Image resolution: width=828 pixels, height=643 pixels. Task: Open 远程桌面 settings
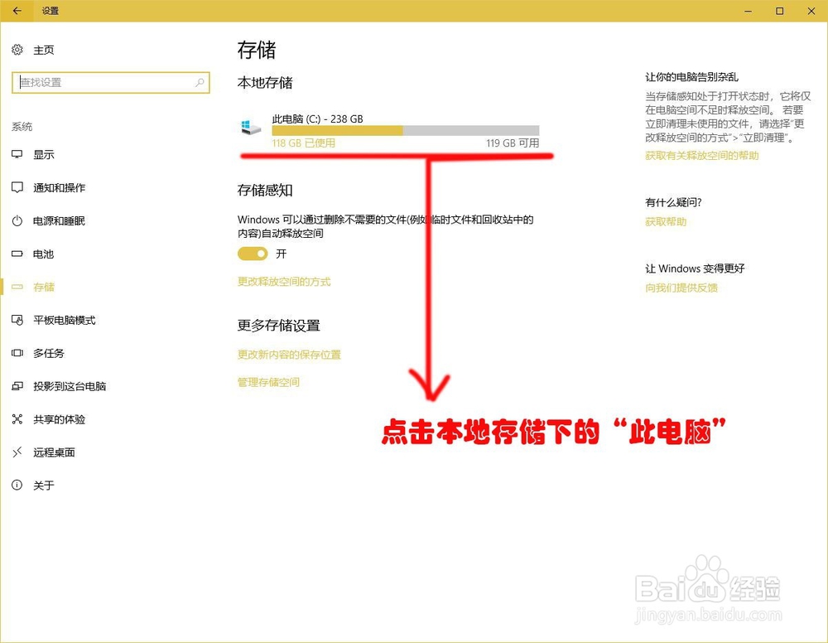(x=54, y=452)
